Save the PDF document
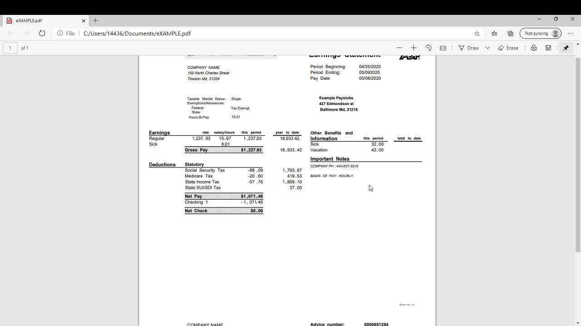This screenshot has height=326, width=581. click(x=548, y=48)
